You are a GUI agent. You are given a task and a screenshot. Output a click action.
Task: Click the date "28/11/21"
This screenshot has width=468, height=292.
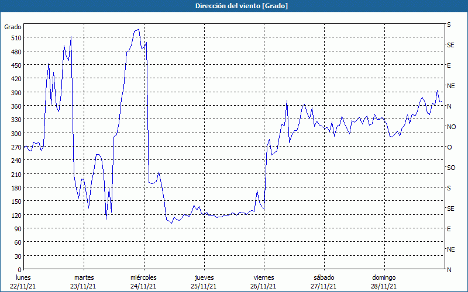(x=384, y=286)
